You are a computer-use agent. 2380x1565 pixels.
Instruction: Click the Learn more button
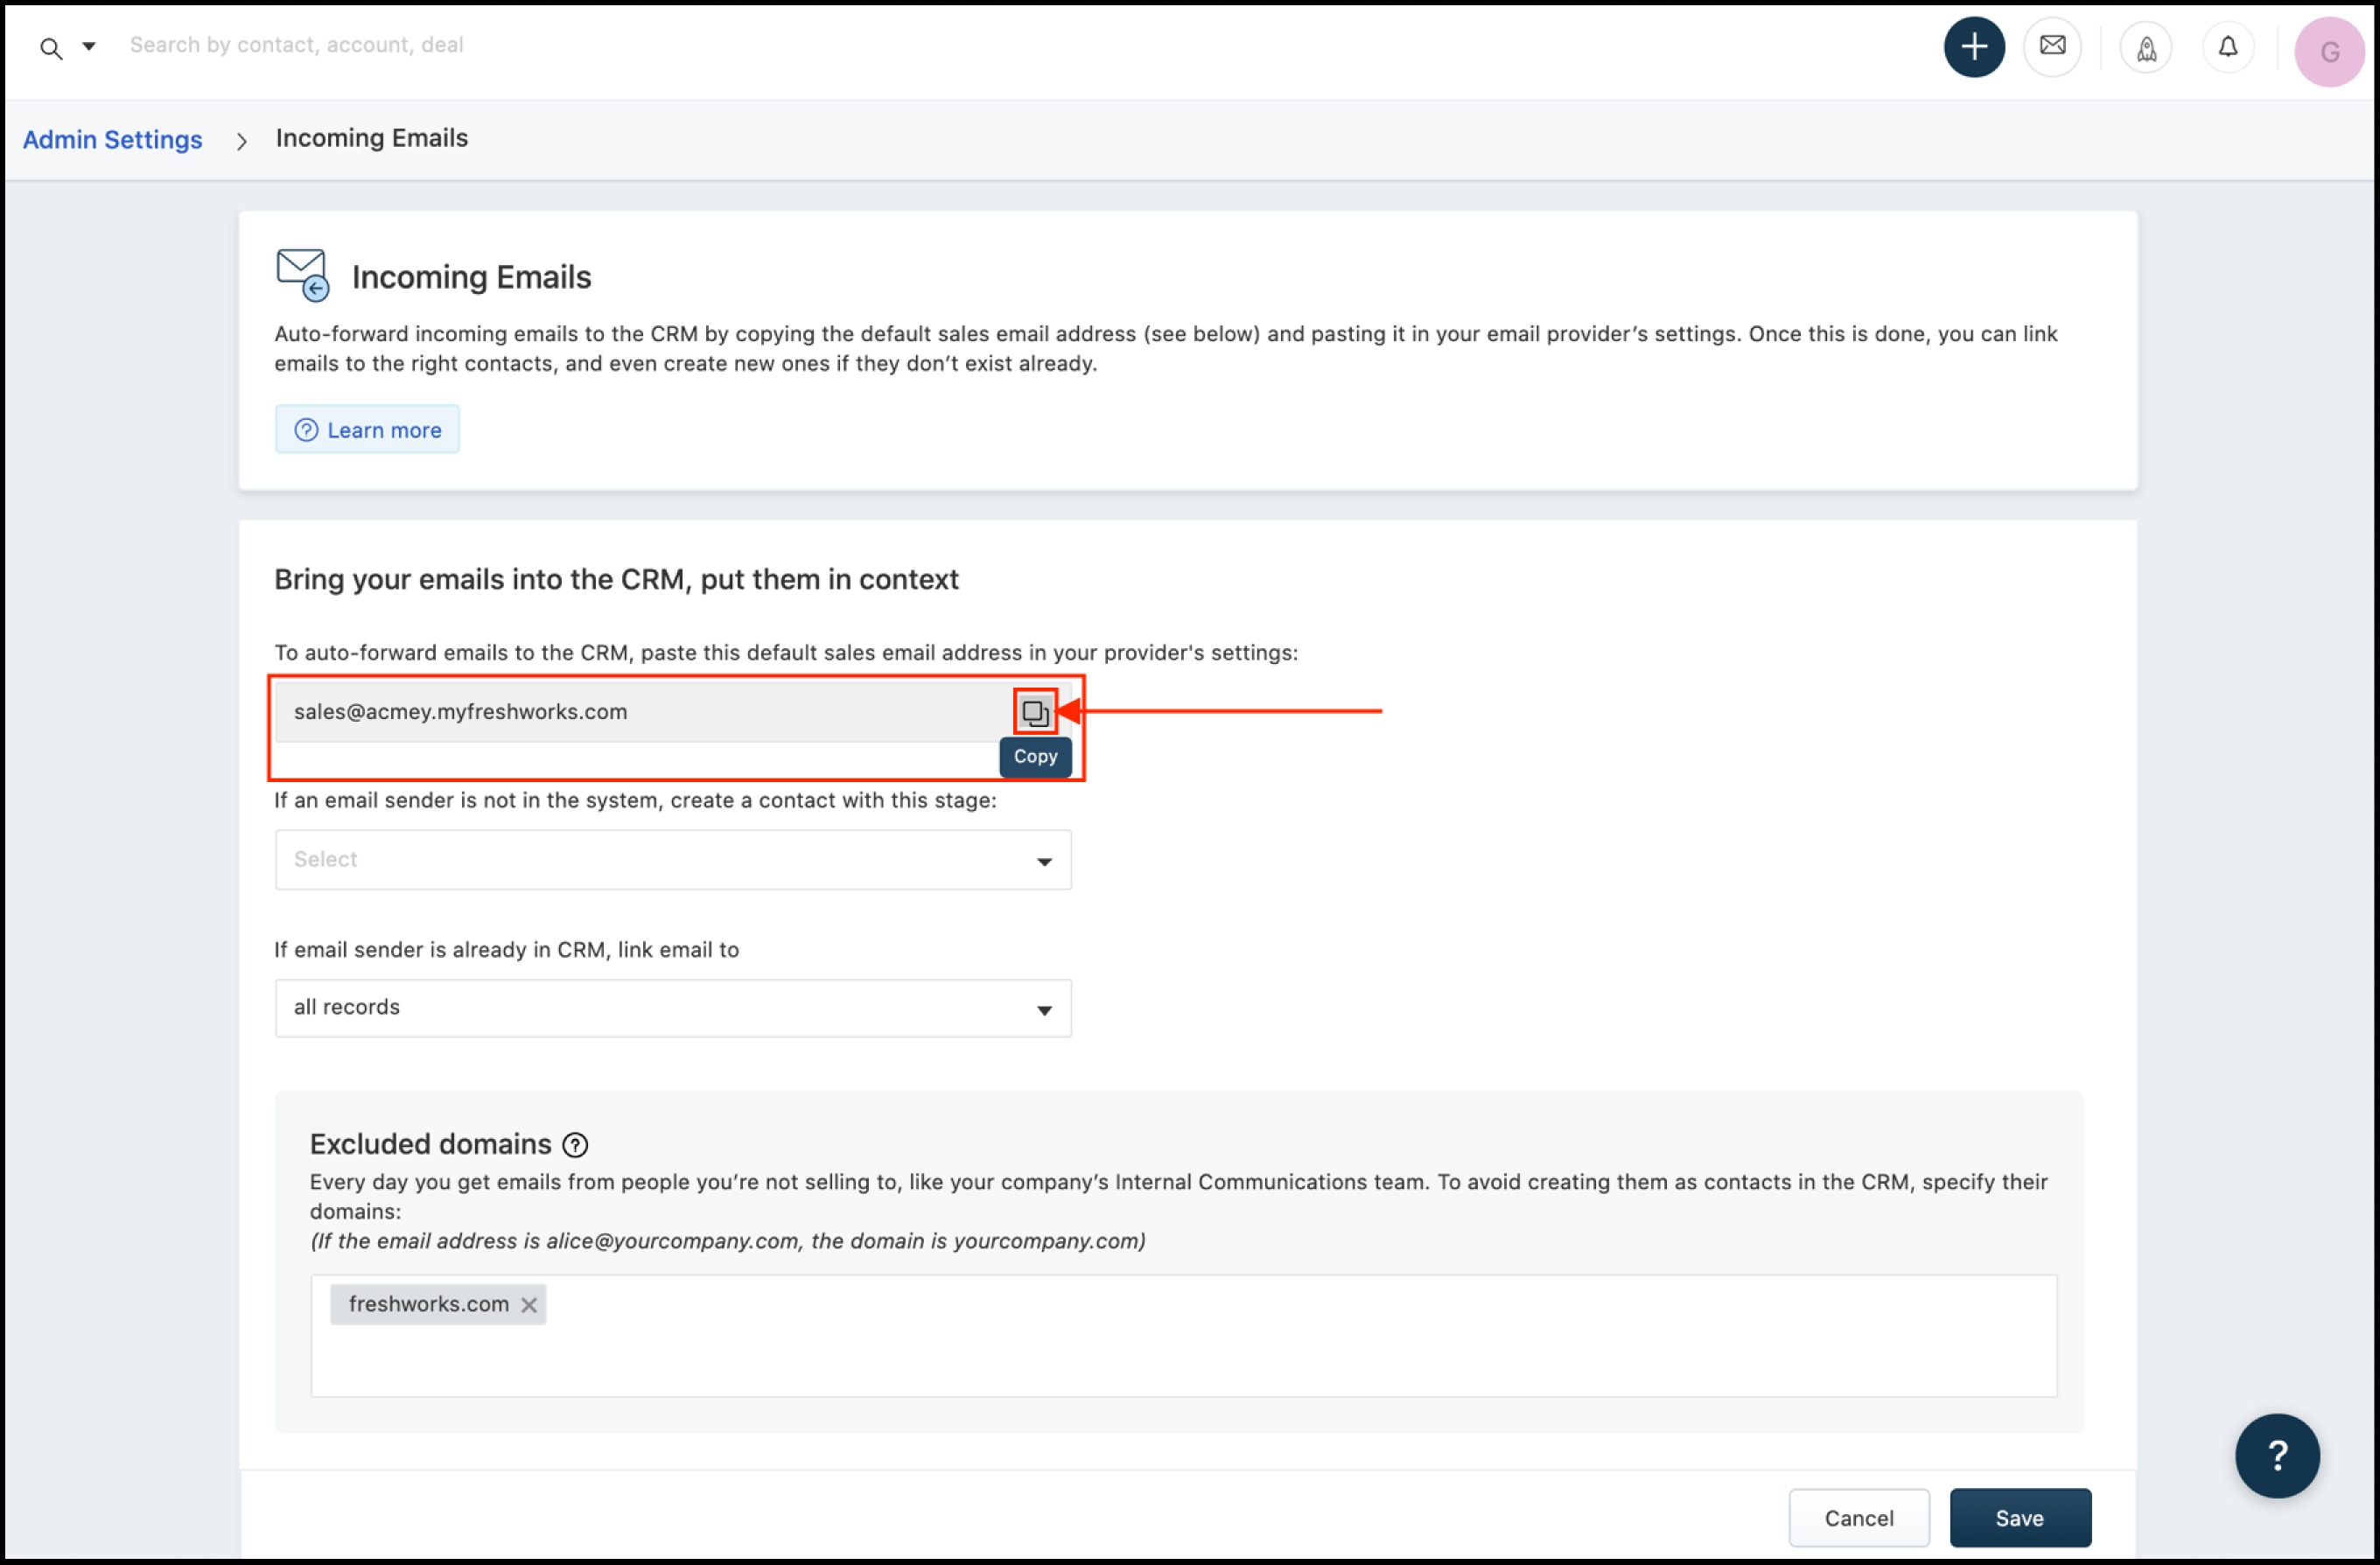pyautogui.click(x=367, y=430)
